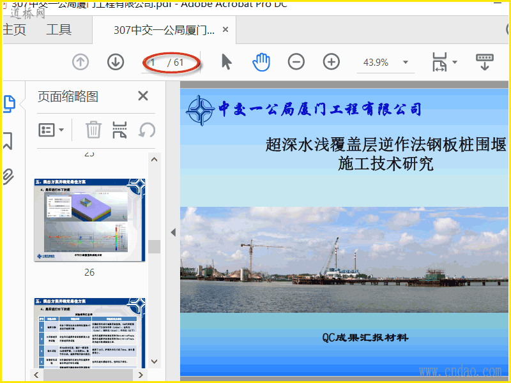Viewport: 511px width, 383px height.
Task: Close the 页面缩略图 panel
Action: coord(143,96)
